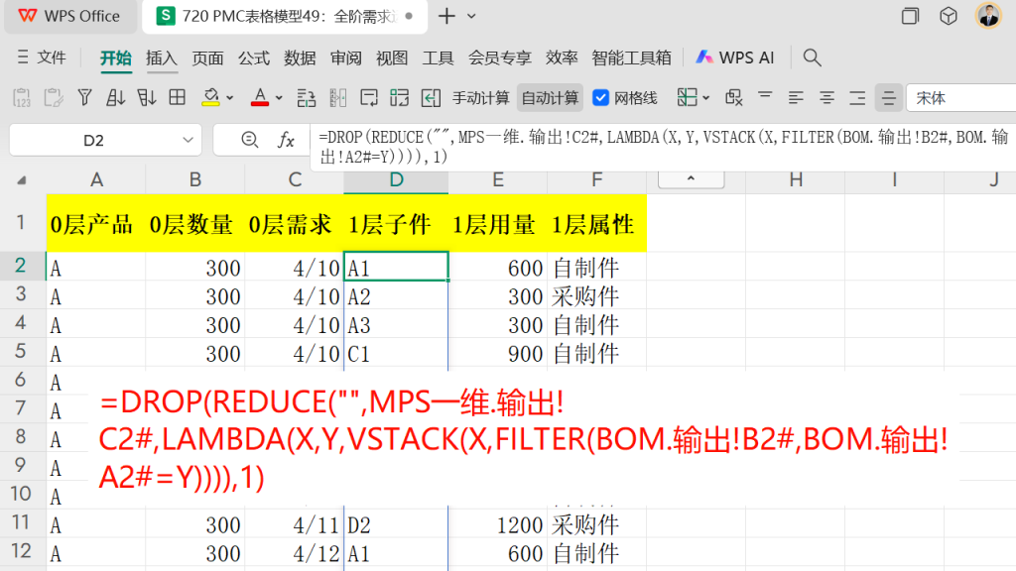
Task: Click header cell 1层子件
Action: [396, 224]
